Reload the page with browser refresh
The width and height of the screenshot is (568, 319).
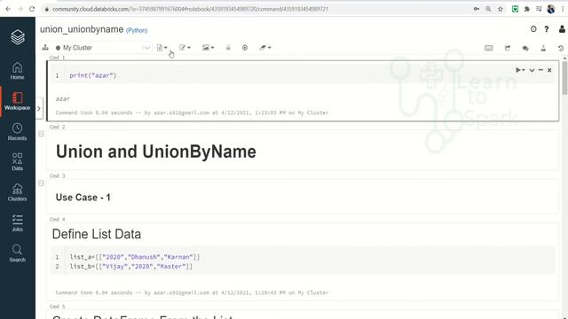(32, 9)
